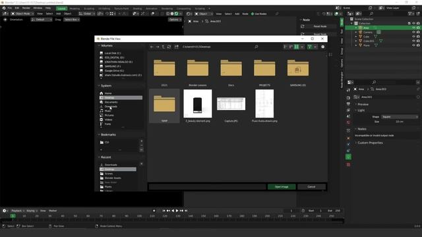The width and height of the screenshot is (422, 237).
Task: Cancel the file view dialog
Action: pyautogui.click(x=311, y=187)
